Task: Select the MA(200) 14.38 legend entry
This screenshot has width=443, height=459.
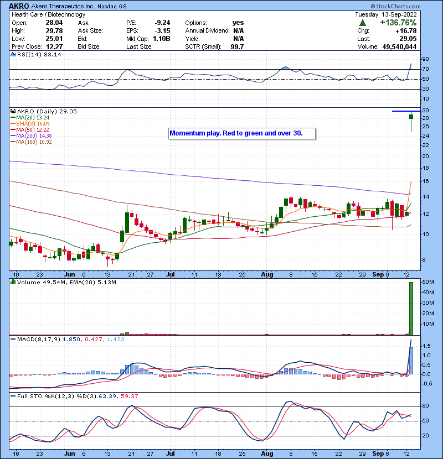Action: click(x=31, y=136)
